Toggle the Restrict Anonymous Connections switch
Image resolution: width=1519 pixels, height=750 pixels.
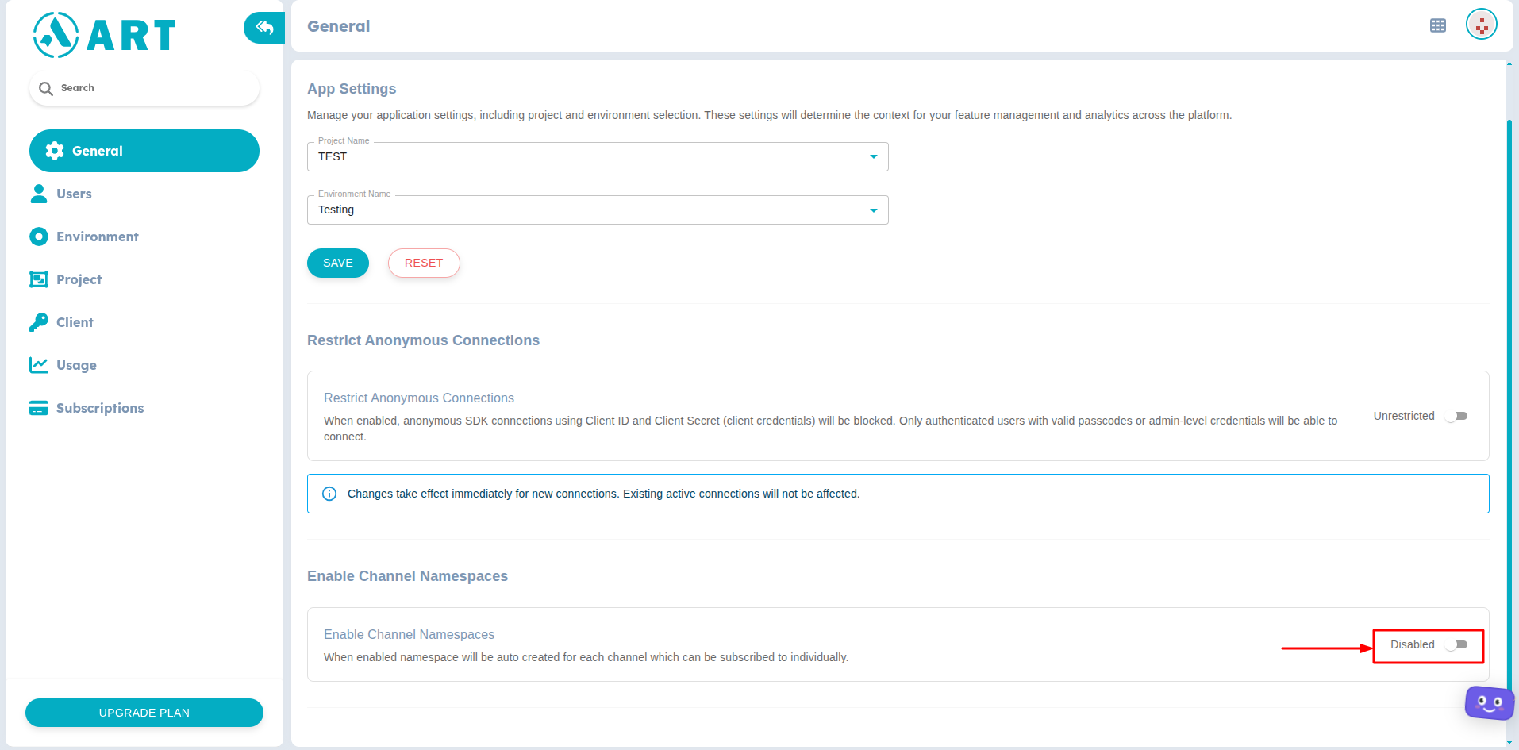pyautogui.click(x=1456, y=416)
